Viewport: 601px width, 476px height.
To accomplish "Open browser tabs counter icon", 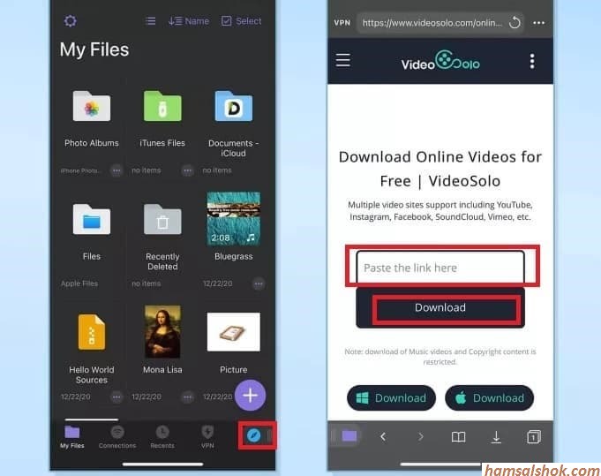I will (x=534, y=436).
